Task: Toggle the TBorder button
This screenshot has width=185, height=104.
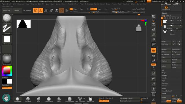Action: (179, 101)
